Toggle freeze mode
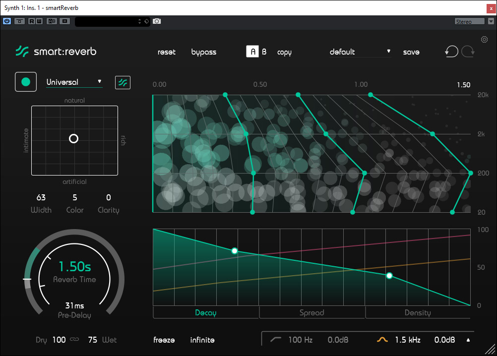The image size is (497, 356). [164, 340]
